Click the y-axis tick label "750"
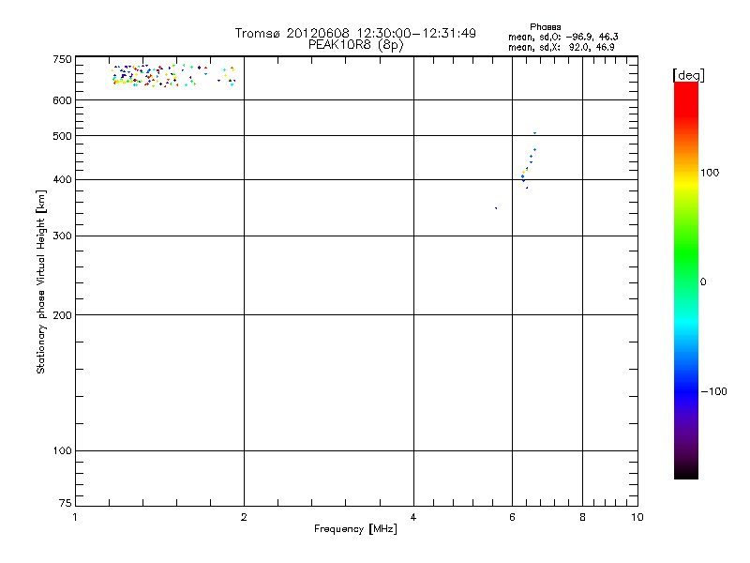 (62, 59)
